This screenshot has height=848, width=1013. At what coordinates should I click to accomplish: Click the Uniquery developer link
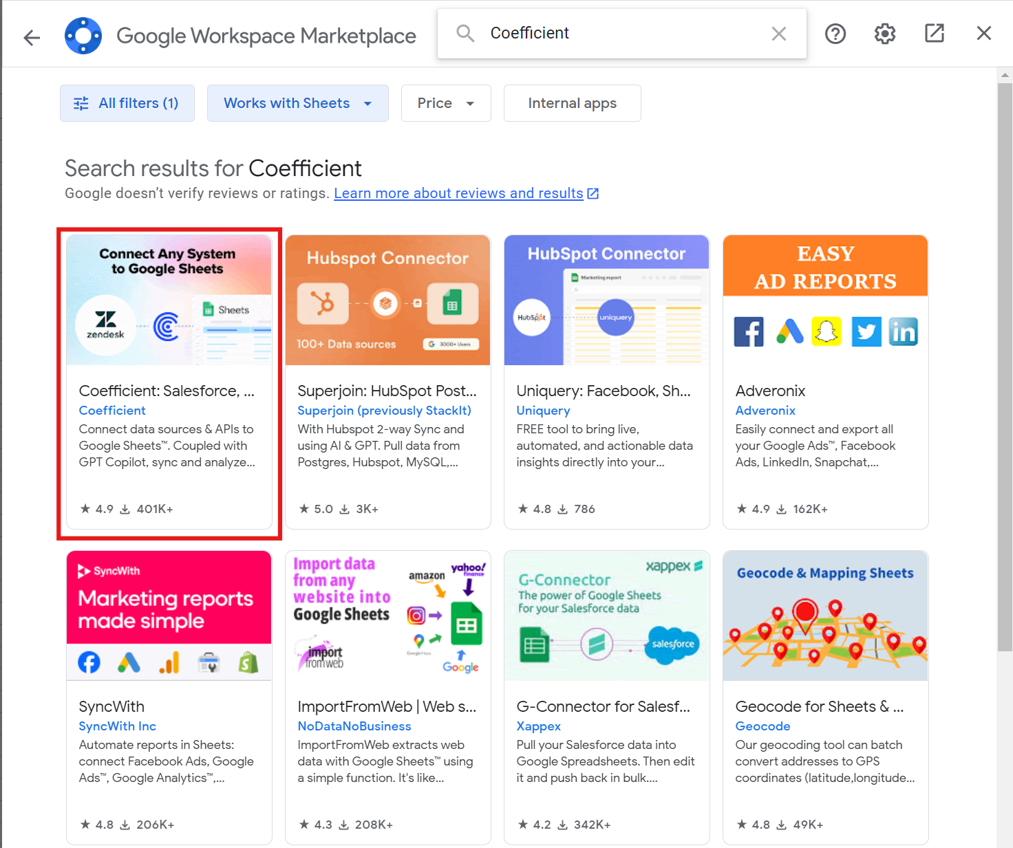tap(543, 411)
